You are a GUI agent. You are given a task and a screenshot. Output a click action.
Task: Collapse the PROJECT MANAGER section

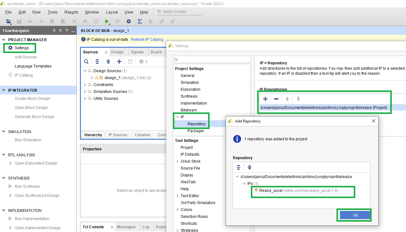coord(4,40)
